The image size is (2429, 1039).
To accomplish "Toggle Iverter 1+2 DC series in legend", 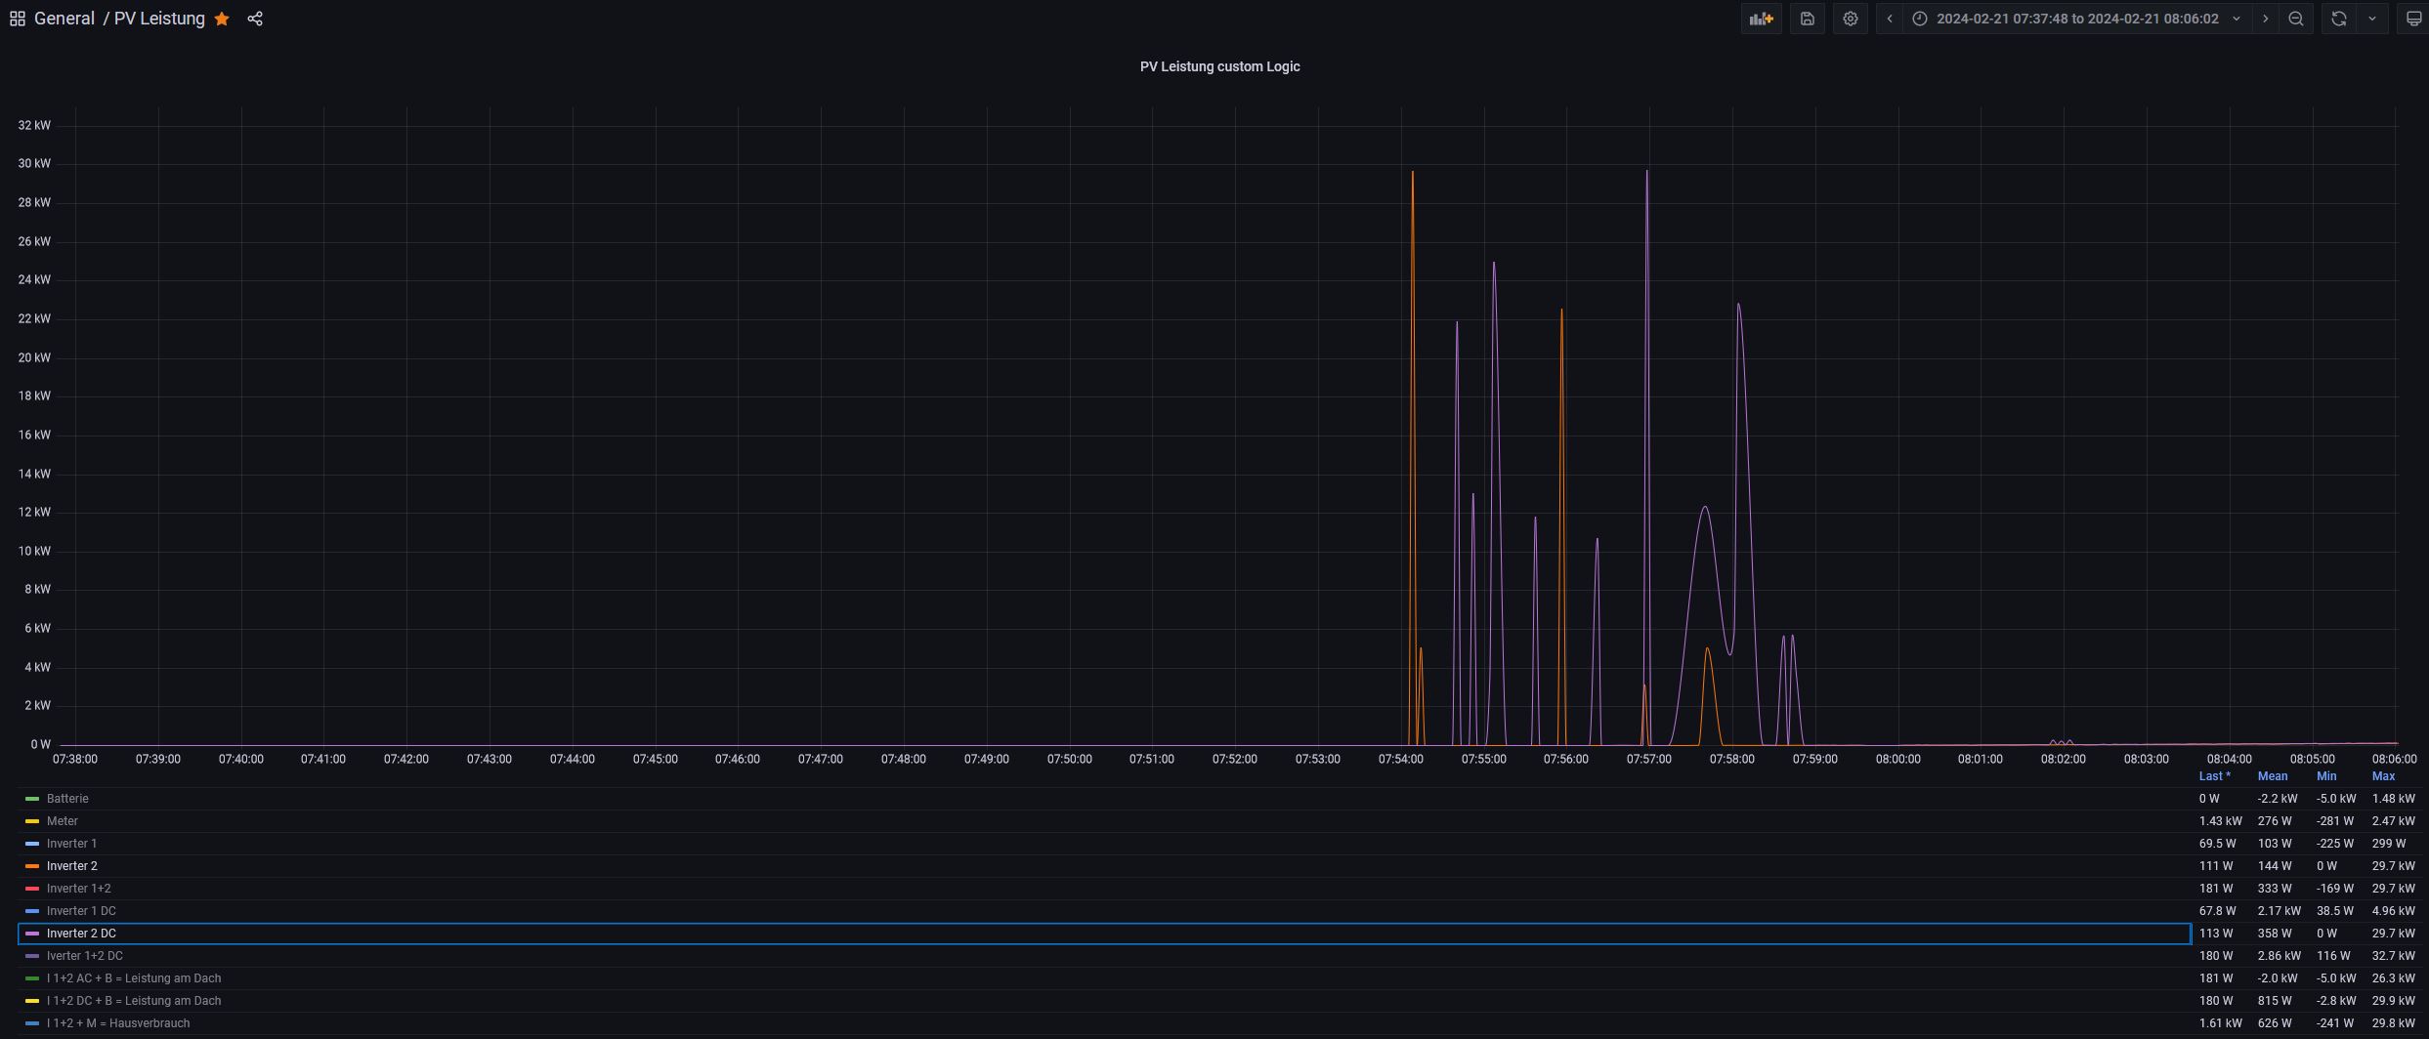I will tap(84, 956).
